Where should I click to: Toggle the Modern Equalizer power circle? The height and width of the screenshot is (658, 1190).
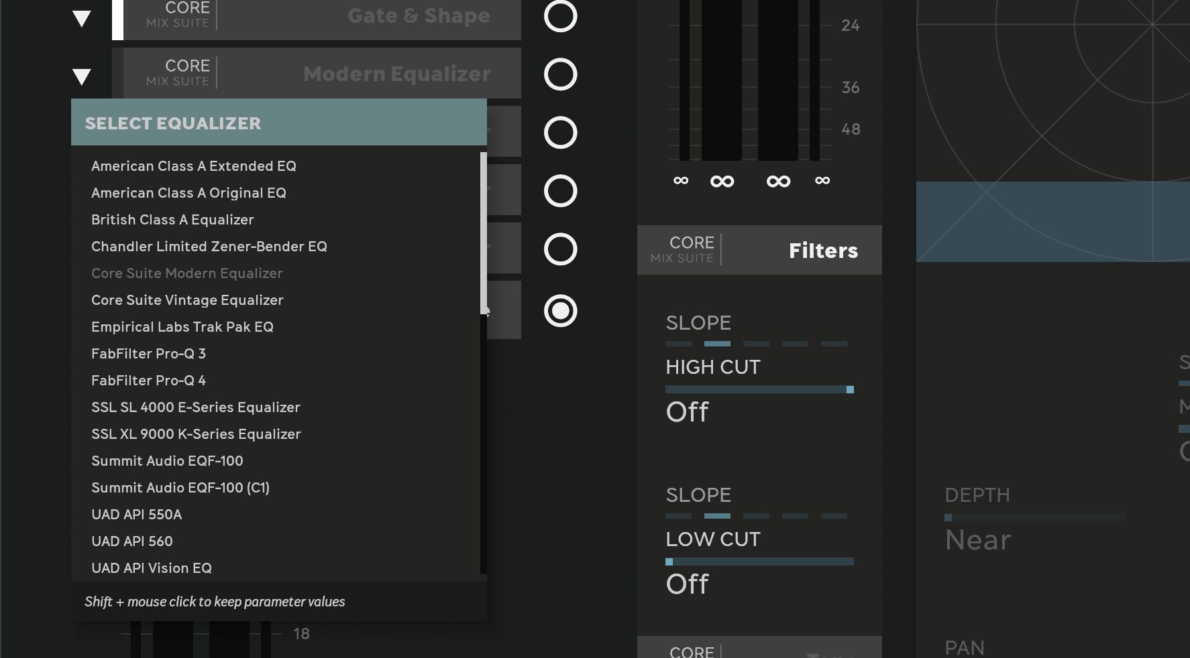click(x=560, y=74)
